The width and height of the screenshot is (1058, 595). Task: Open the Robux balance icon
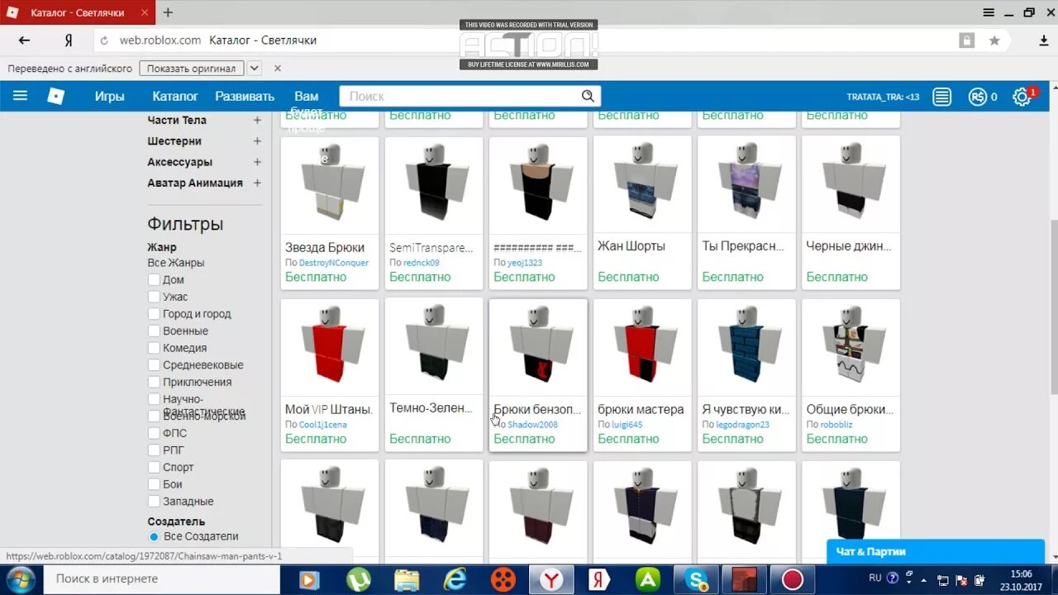[978, 97]
